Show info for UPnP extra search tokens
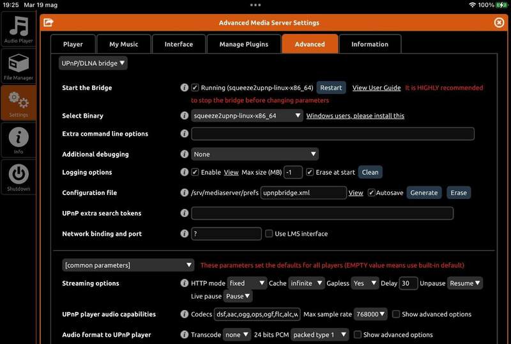Screen dimensions: 511x344 coord(185,213)
